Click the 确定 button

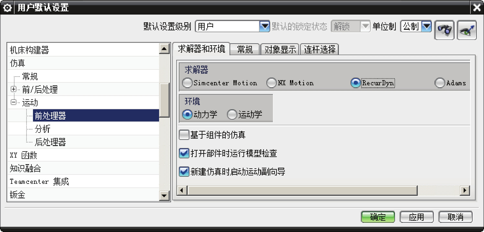coord(378,217)
